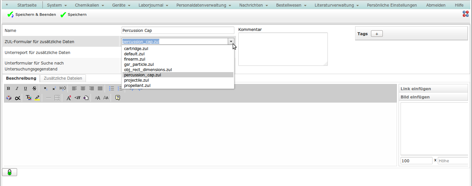
Task: Click the subscript formatting icon
Action: click(x=45, y=89)
